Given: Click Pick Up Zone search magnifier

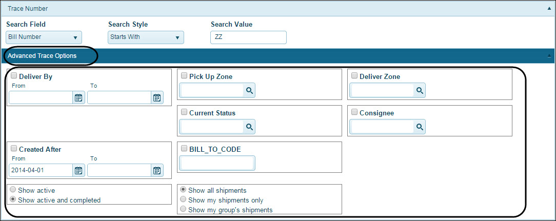Looking at the screenshot, I should point(249,90).
